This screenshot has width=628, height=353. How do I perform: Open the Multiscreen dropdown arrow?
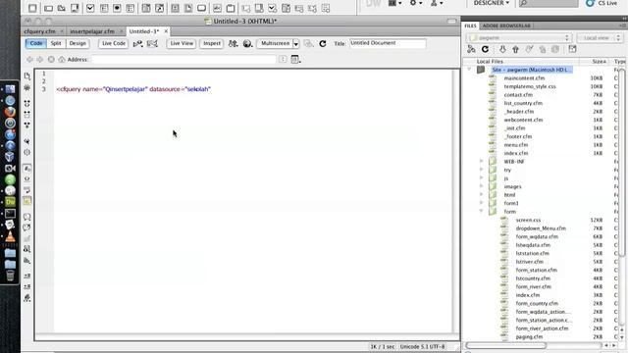coord(296,43)
